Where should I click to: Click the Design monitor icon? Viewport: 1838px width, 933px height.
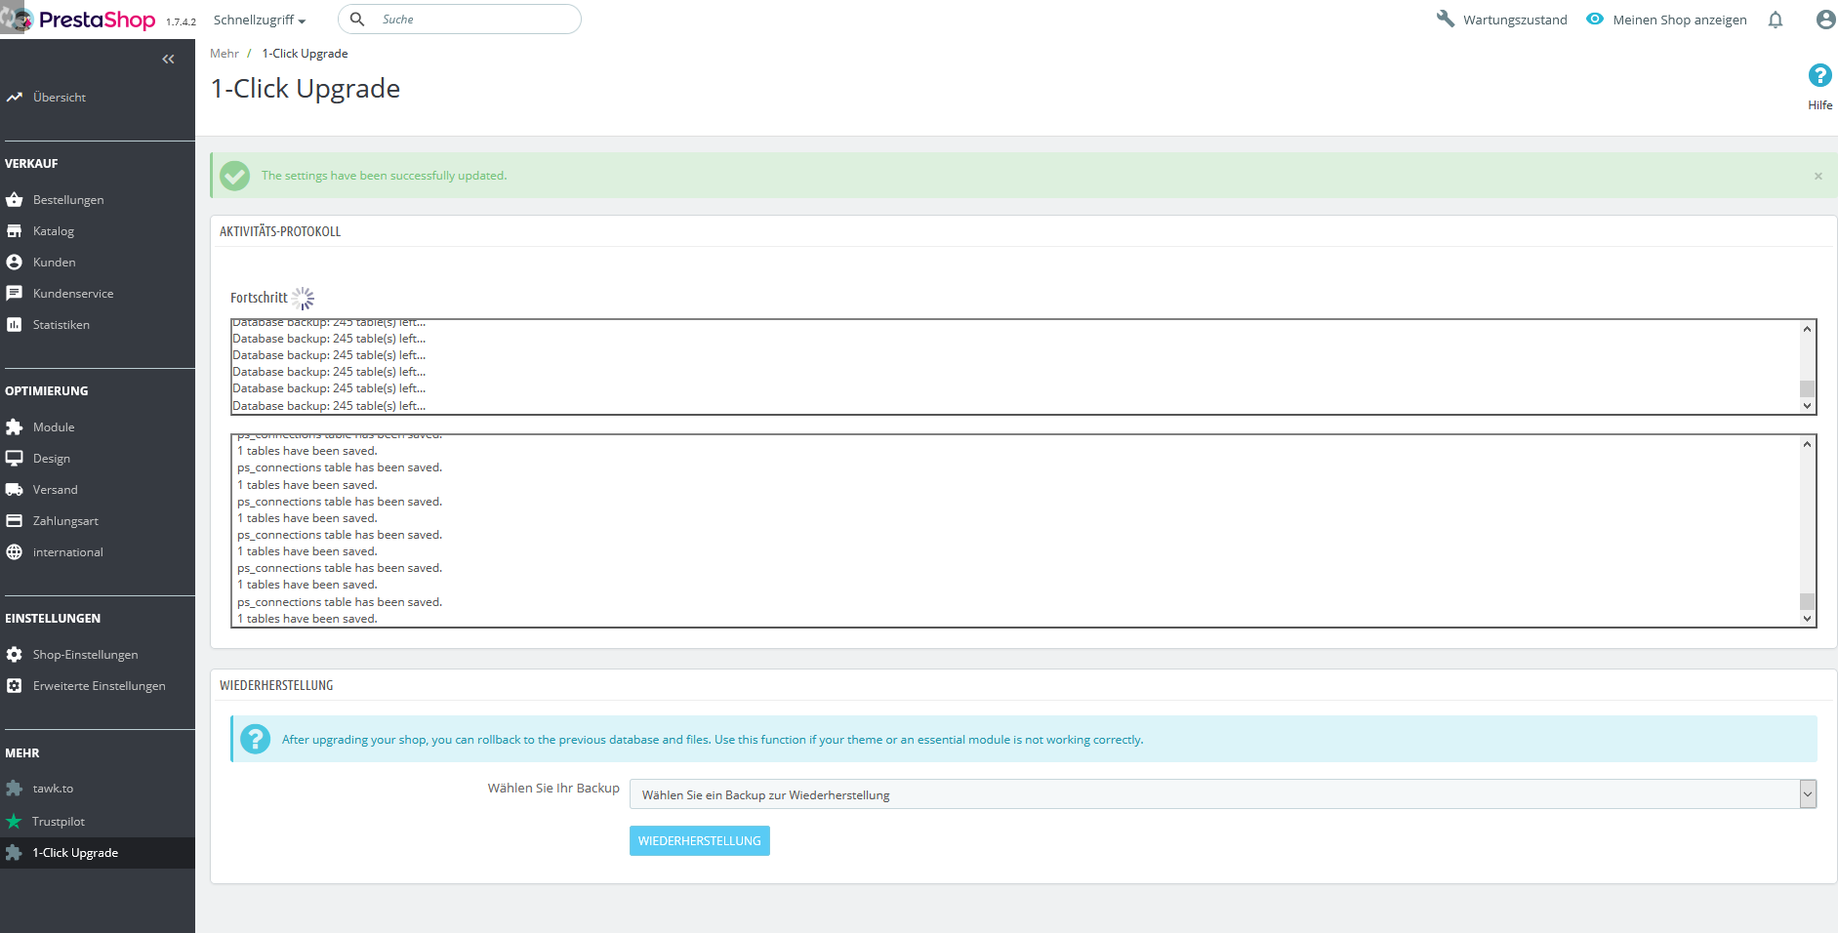[15, 459]
